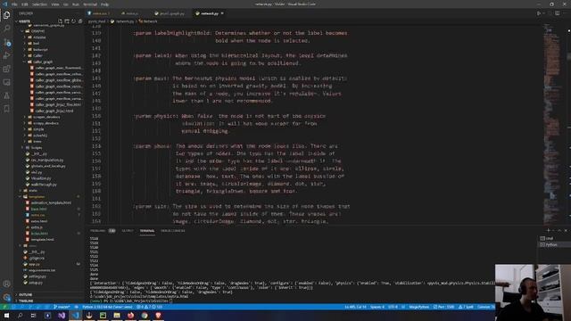Open File Explorer from the taskbar
The height and width of the screenshot is (321, 571).
117,315
